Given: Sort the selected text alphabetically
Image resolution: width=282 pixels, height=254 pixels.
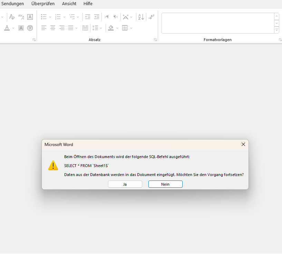Looking at the screenshot, I should tap(141, 17).
